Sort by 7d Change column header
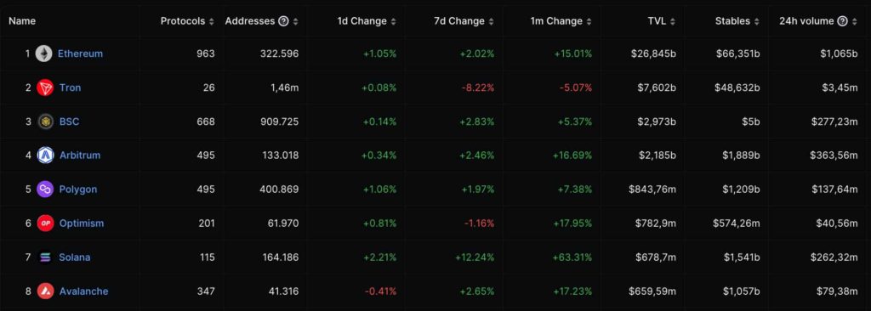The height and width of the screenshot is (311, 871). (464, 21)
